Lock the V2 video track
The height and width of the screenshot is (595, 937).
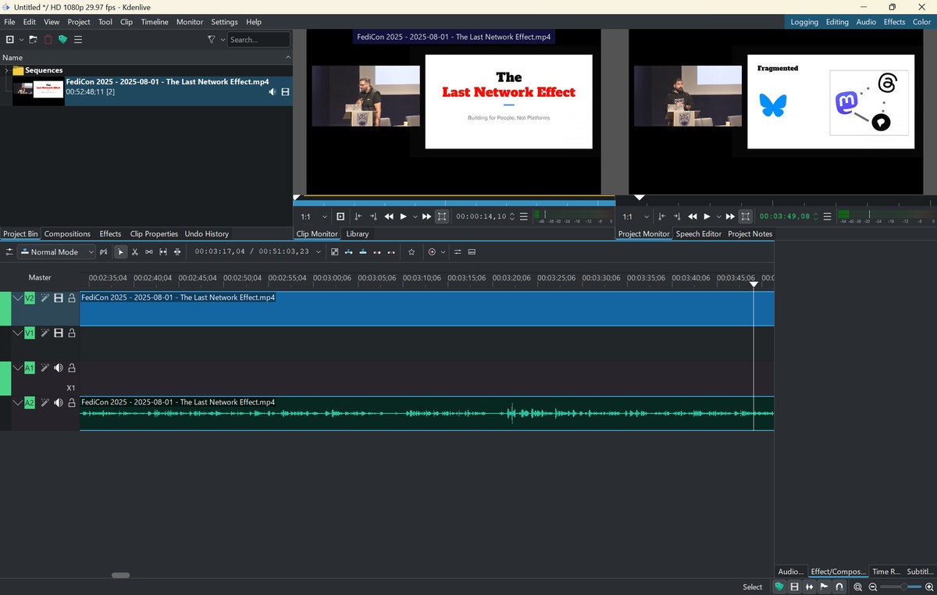tap(72, 298)
